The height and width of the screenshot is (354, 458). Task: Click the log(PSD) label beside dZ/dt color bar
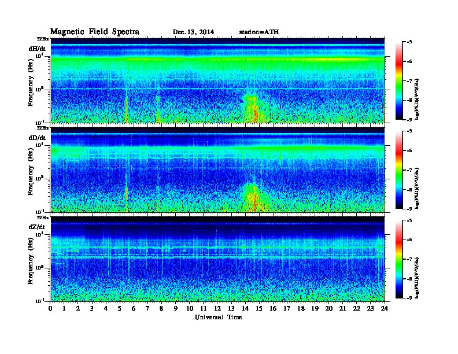coord(418,278)
